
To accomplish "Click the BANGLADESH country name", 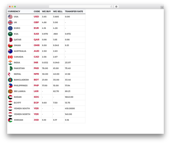I will pos(21,80).
